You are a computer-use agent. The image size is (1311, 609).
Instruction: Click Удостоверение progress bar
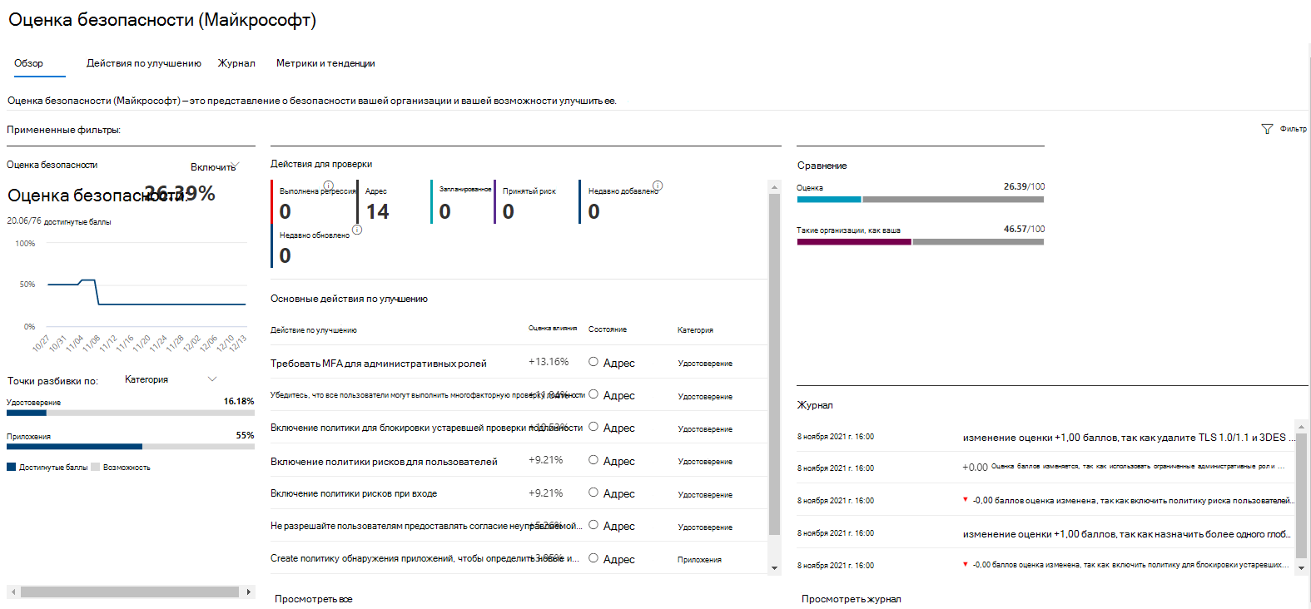click(131, 413)
